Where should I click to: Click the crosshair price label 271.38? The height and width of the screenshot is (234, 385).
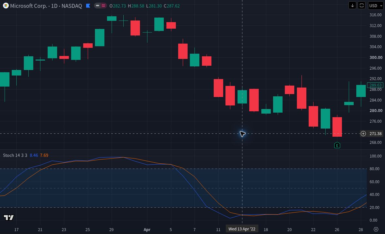tap(376, 133)
